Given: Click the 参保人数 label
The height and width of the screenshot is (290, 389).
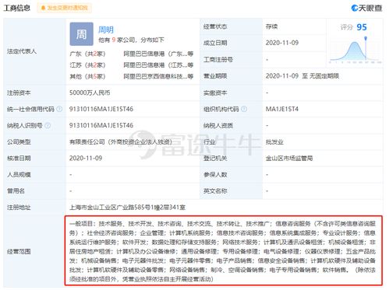Looking at the screenshot, I should pos(215,175).
